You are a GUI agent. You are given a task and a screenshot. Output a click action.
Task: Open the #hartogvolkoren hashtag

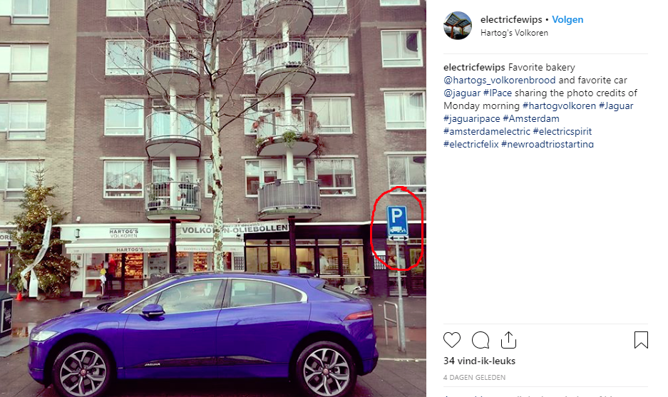[x=559, y=105]
